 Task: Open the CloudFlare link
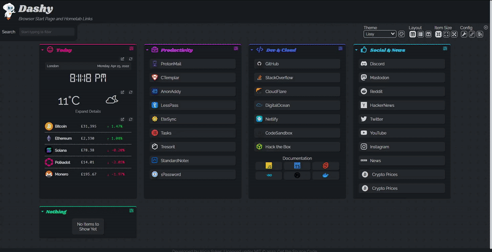point(297,91)
